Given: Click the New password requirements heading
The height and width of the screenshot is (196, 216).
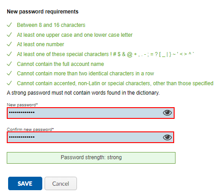Looking at the screenshot, I should [43, 12].
